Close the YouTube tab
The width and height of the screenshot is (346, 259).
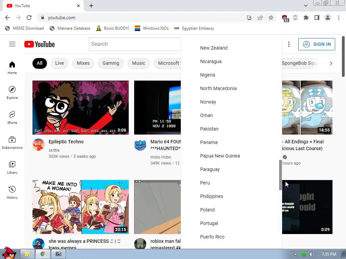78,6
